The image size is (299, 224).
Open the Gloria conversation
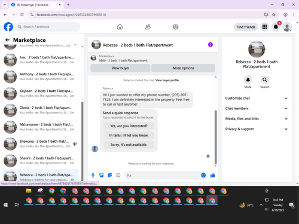pyautogui.click(x=40, y=110)
